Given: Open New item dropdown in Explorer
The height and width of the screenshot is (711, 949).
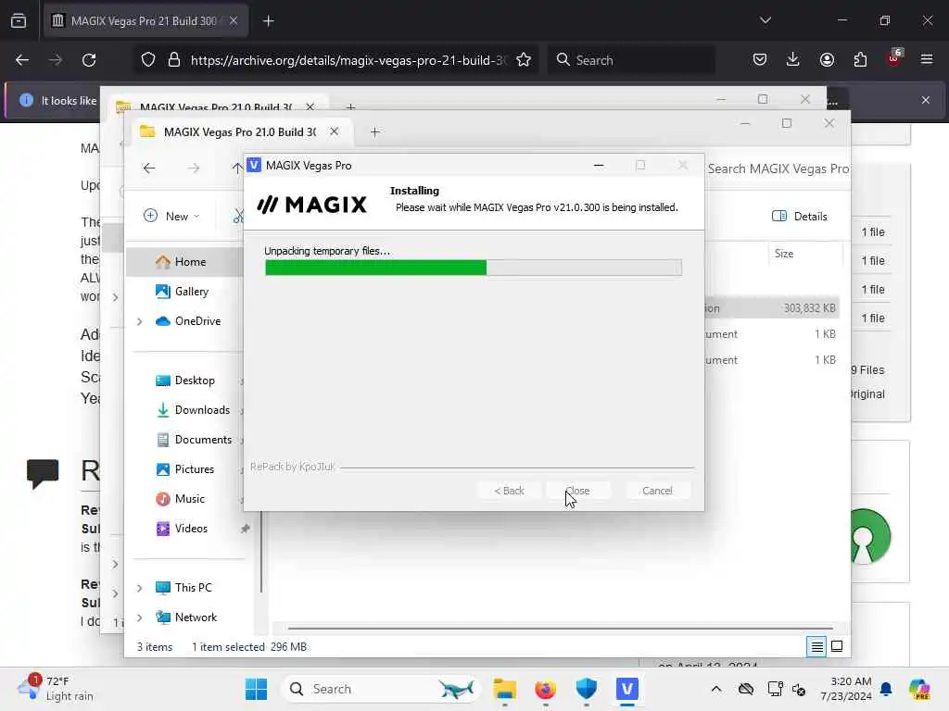Looking at the screenshot, I should pyautogui.click(x=171, y=216).
